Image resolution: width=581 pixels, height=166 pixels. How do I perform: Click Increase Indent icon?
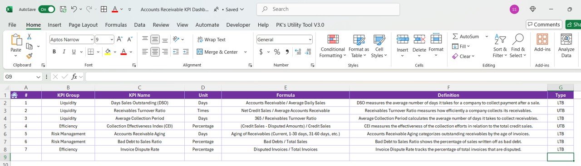click(186, 52)
